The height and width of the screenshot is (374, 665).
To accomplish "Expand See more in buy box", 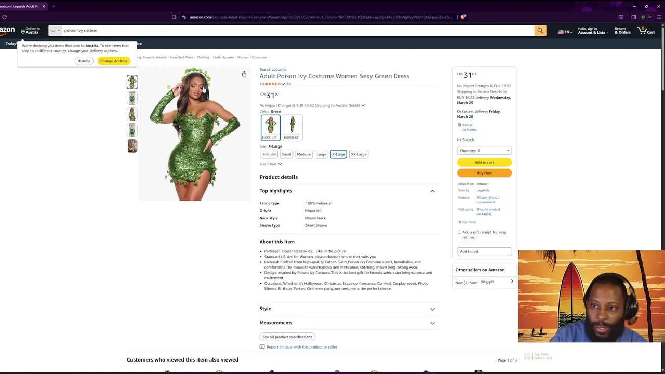I will point(467,222).
